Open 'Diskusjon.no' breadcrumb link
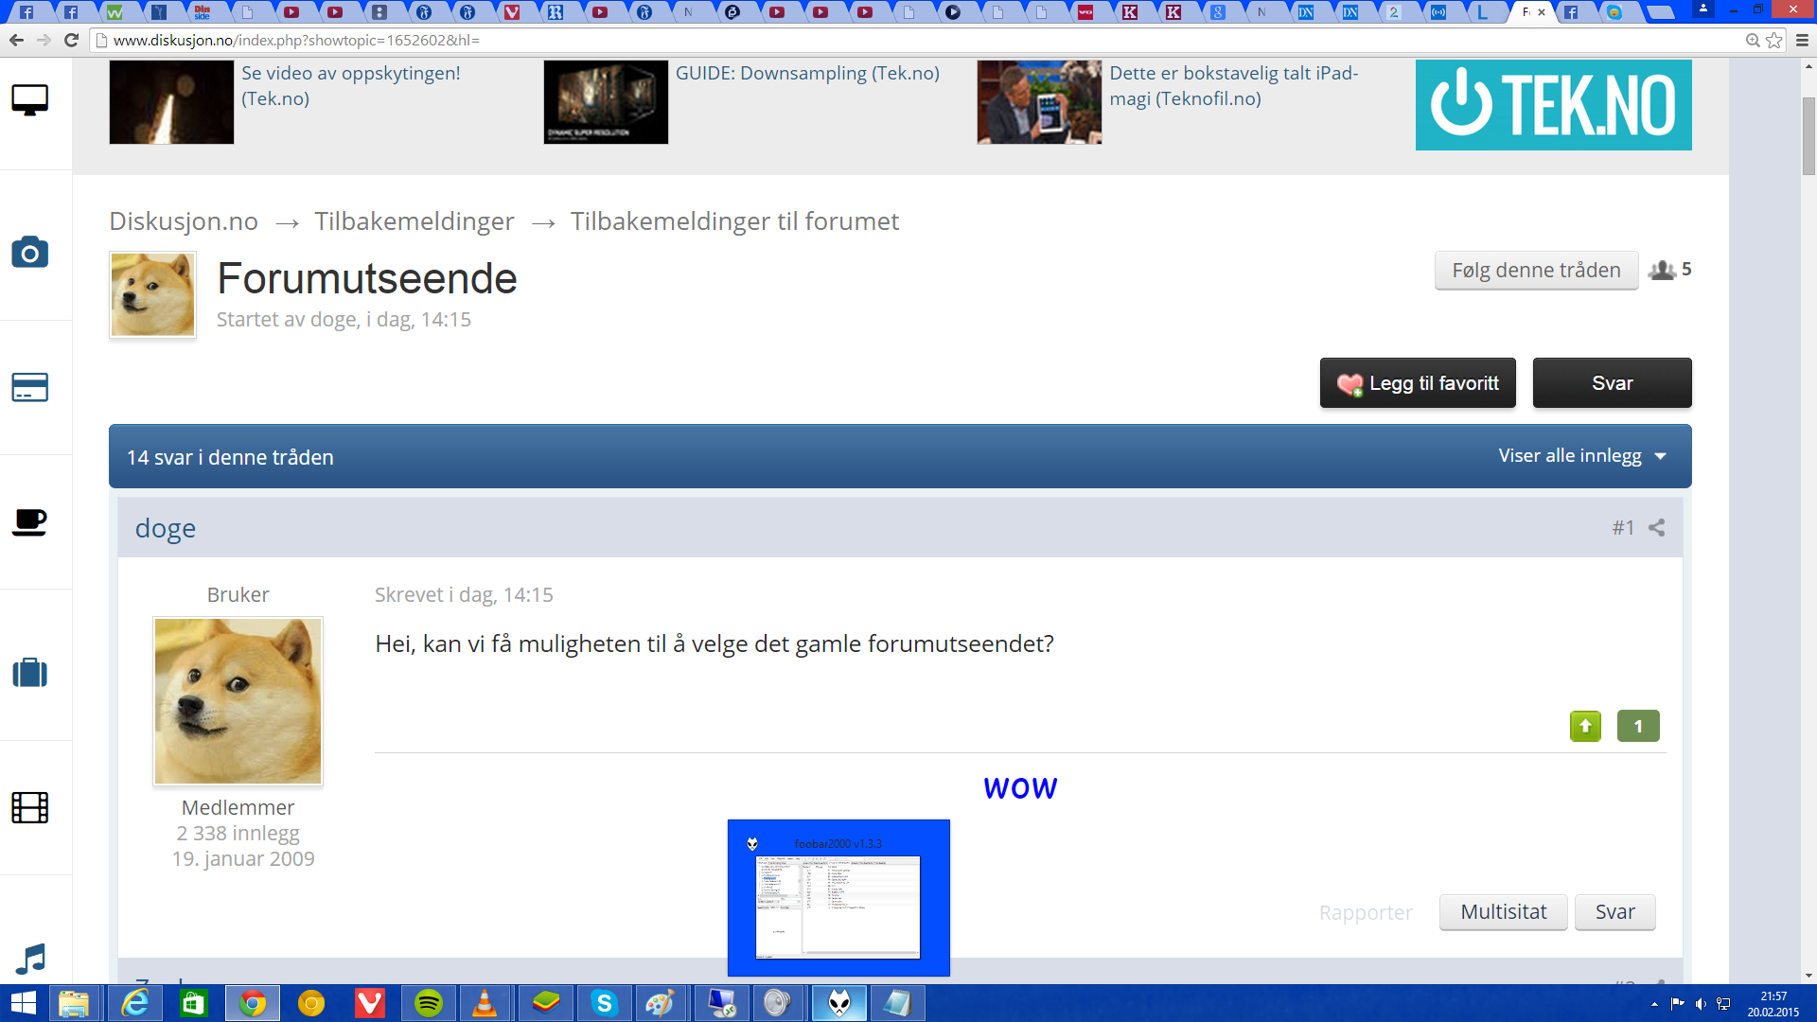 184,221
